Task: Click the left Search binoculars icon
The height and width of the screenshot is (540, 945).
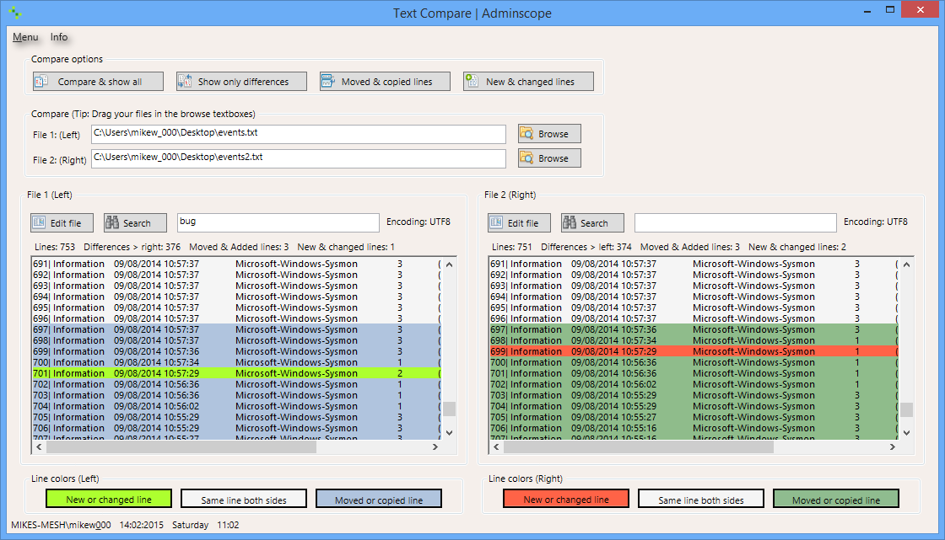Action: click(112, 222)
